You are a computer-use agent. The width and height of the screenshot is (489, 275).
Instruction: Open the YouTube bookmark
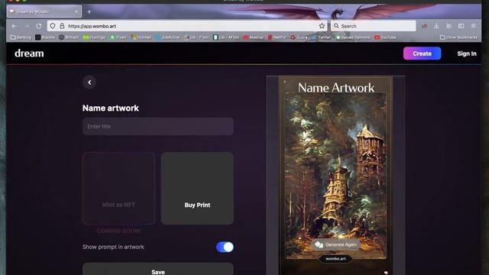tap(385, 37)
